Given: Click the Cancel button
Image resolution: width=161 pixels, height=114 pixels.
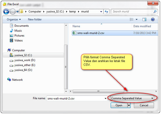Looking at the screenshot, I should coord(144,105).
